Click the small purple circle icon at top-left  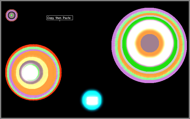[11, 15]
